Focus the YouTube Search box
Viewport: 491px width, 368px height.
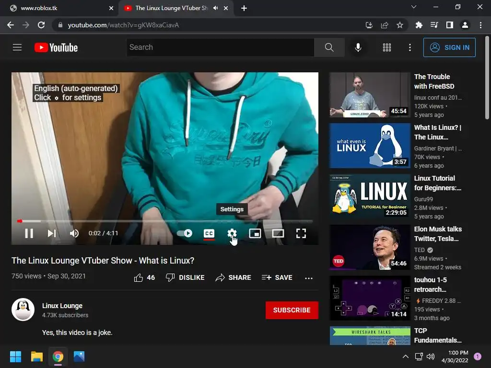[x=220, y=47]
